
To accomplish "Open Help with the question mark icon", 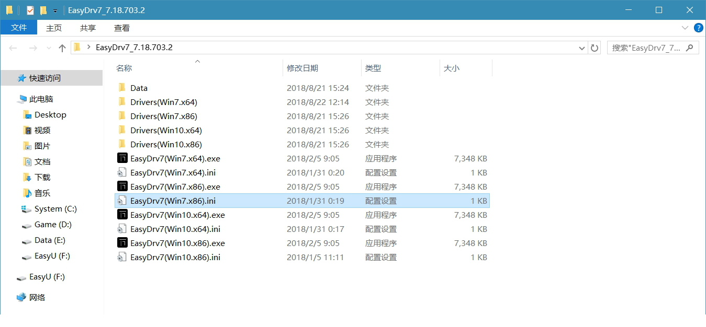I will coord(698,28).
